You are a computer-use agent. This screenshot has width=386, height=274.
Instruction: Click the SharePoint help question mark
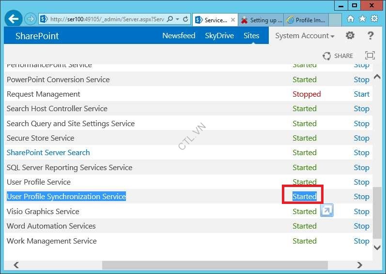(370, 36)
